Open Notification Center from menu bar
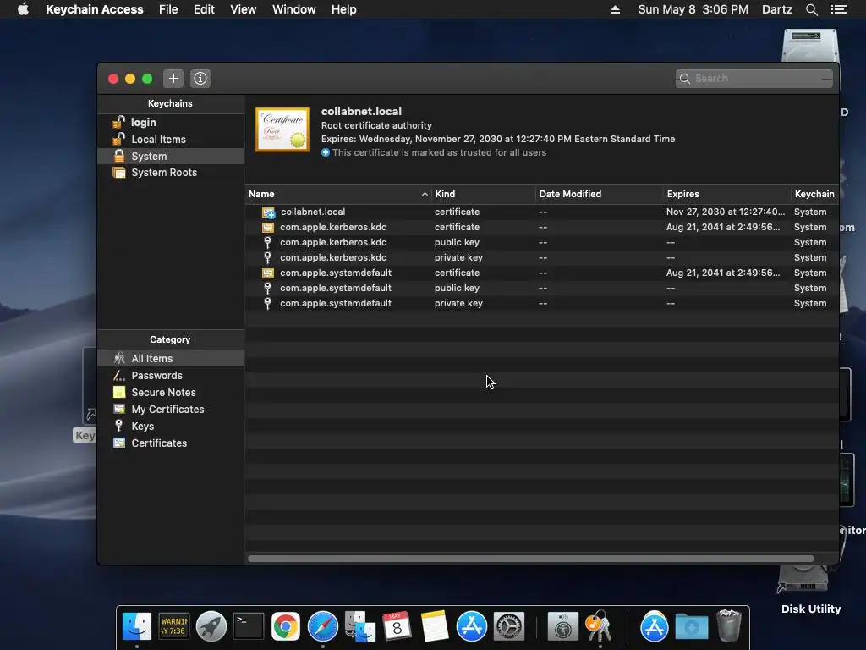 click(838, 9)
